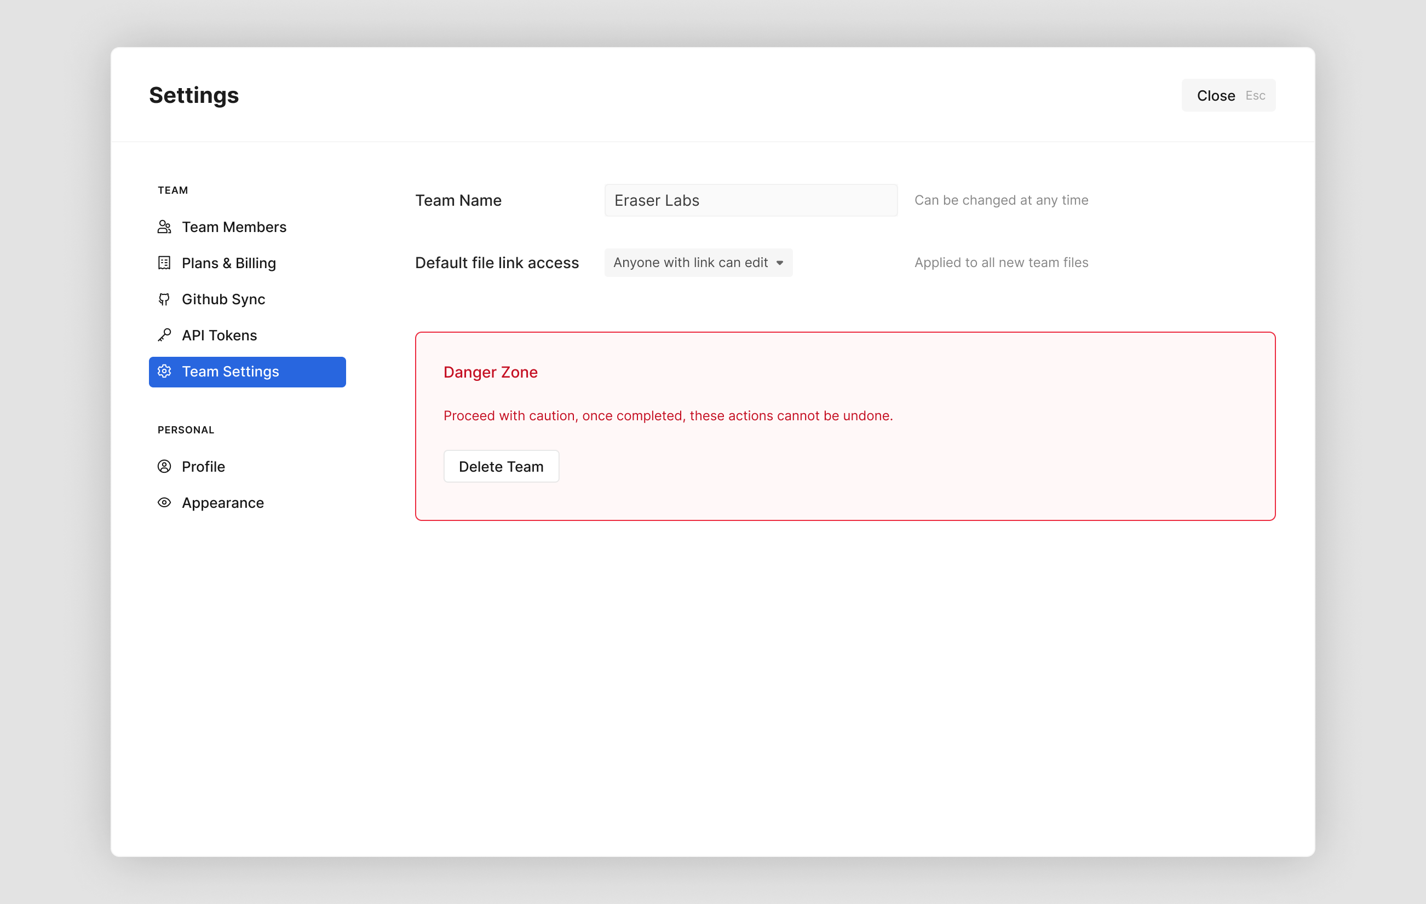The height and width of the screenshot is (904, 1426).
Task: Open the Profile settings page
Action: click(203, 467)
